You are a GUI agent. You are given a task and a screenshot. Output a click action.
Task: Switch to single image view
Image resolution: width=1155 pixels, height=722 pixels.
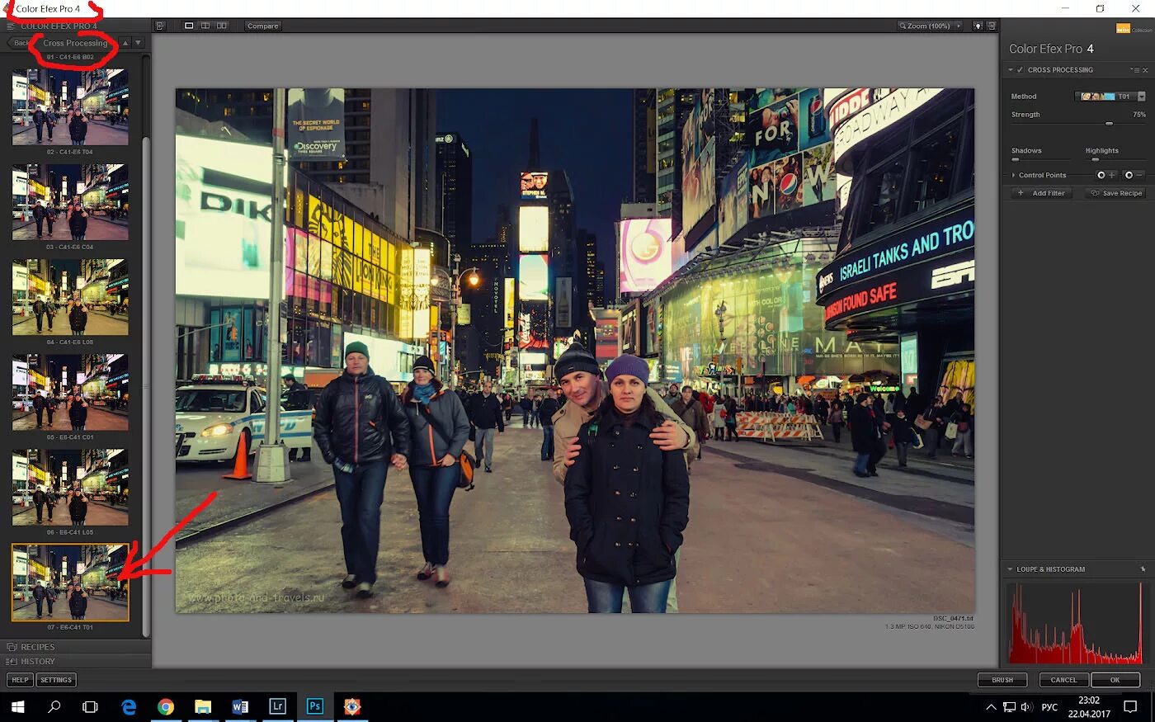click(189, 26)
